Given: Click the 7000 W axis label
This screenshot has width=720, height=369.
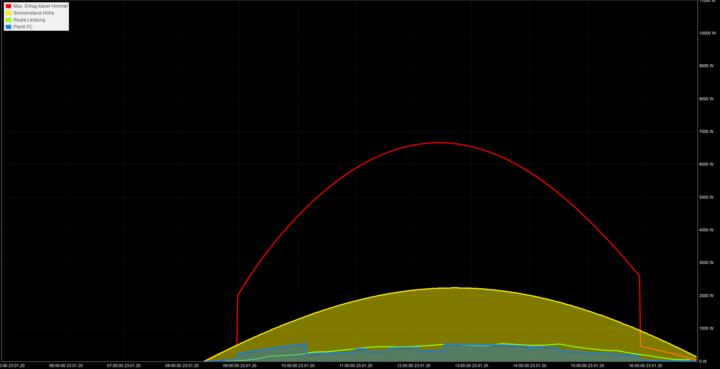Looking at the screenshot, I should click(x=707, y=132).
